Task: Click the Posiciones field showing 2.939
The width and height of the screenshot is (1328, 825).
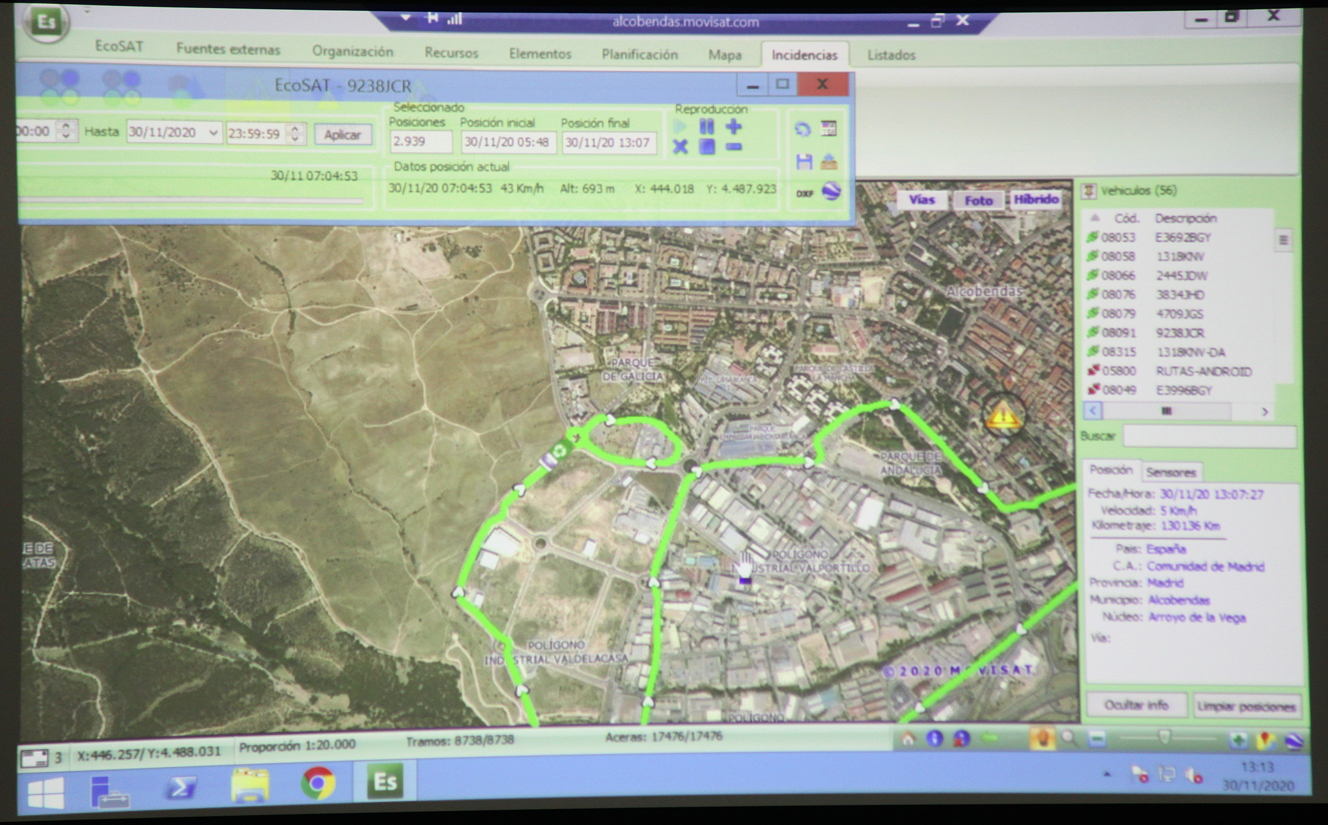Action: (421, 142)
